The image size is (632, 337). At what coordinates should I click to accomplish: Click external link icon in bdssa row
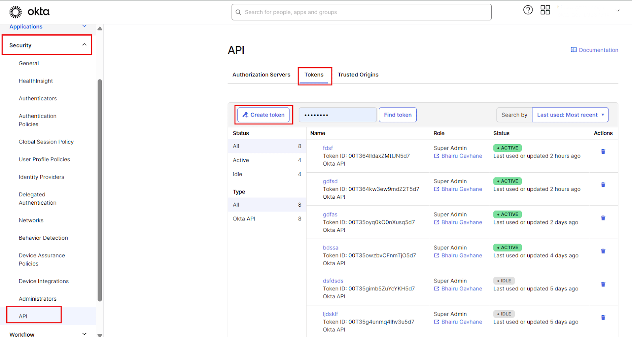click(436, 256)
